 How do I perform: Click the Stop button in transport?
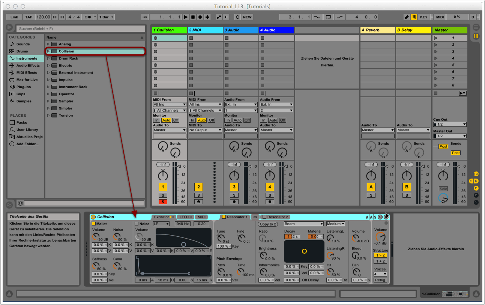pyautogui.click(x=193, y=17)
